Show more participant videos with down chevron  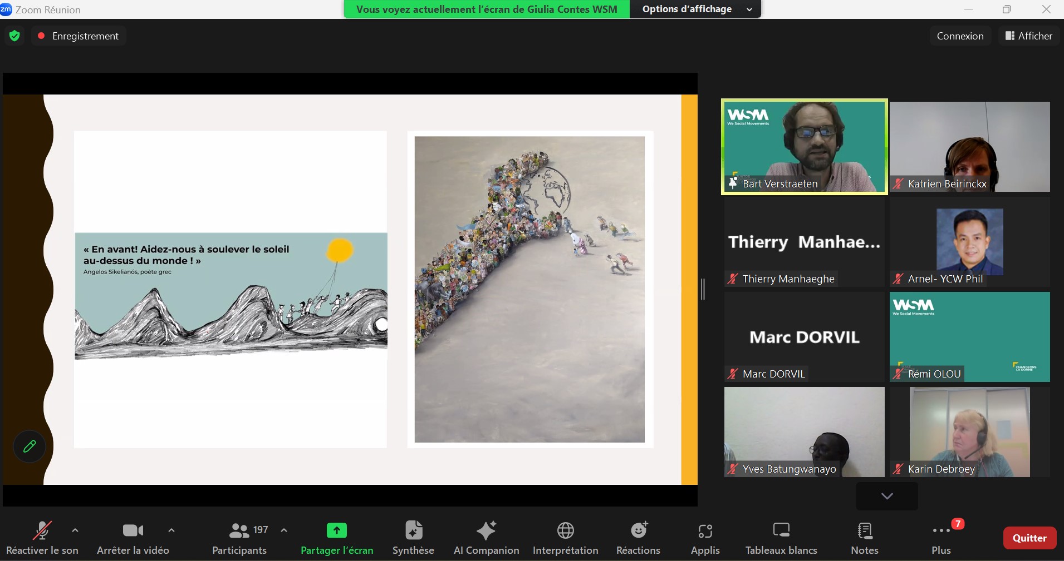(x=887, y=496)
